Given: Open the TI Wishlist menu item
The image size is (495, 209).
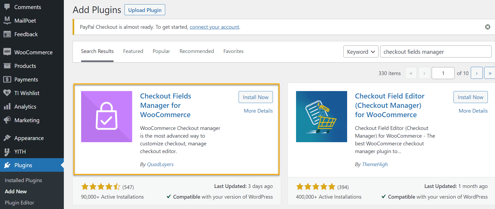Looking at the screenshot, I should point(32,93).
